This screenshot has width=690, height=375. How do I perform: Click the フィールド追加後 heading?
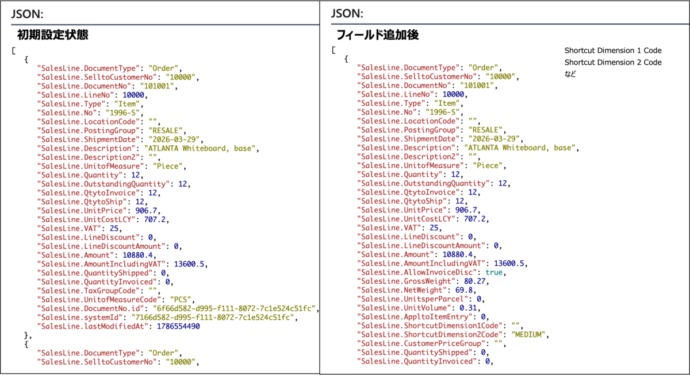pyautogui.click(x=378, y=35)
